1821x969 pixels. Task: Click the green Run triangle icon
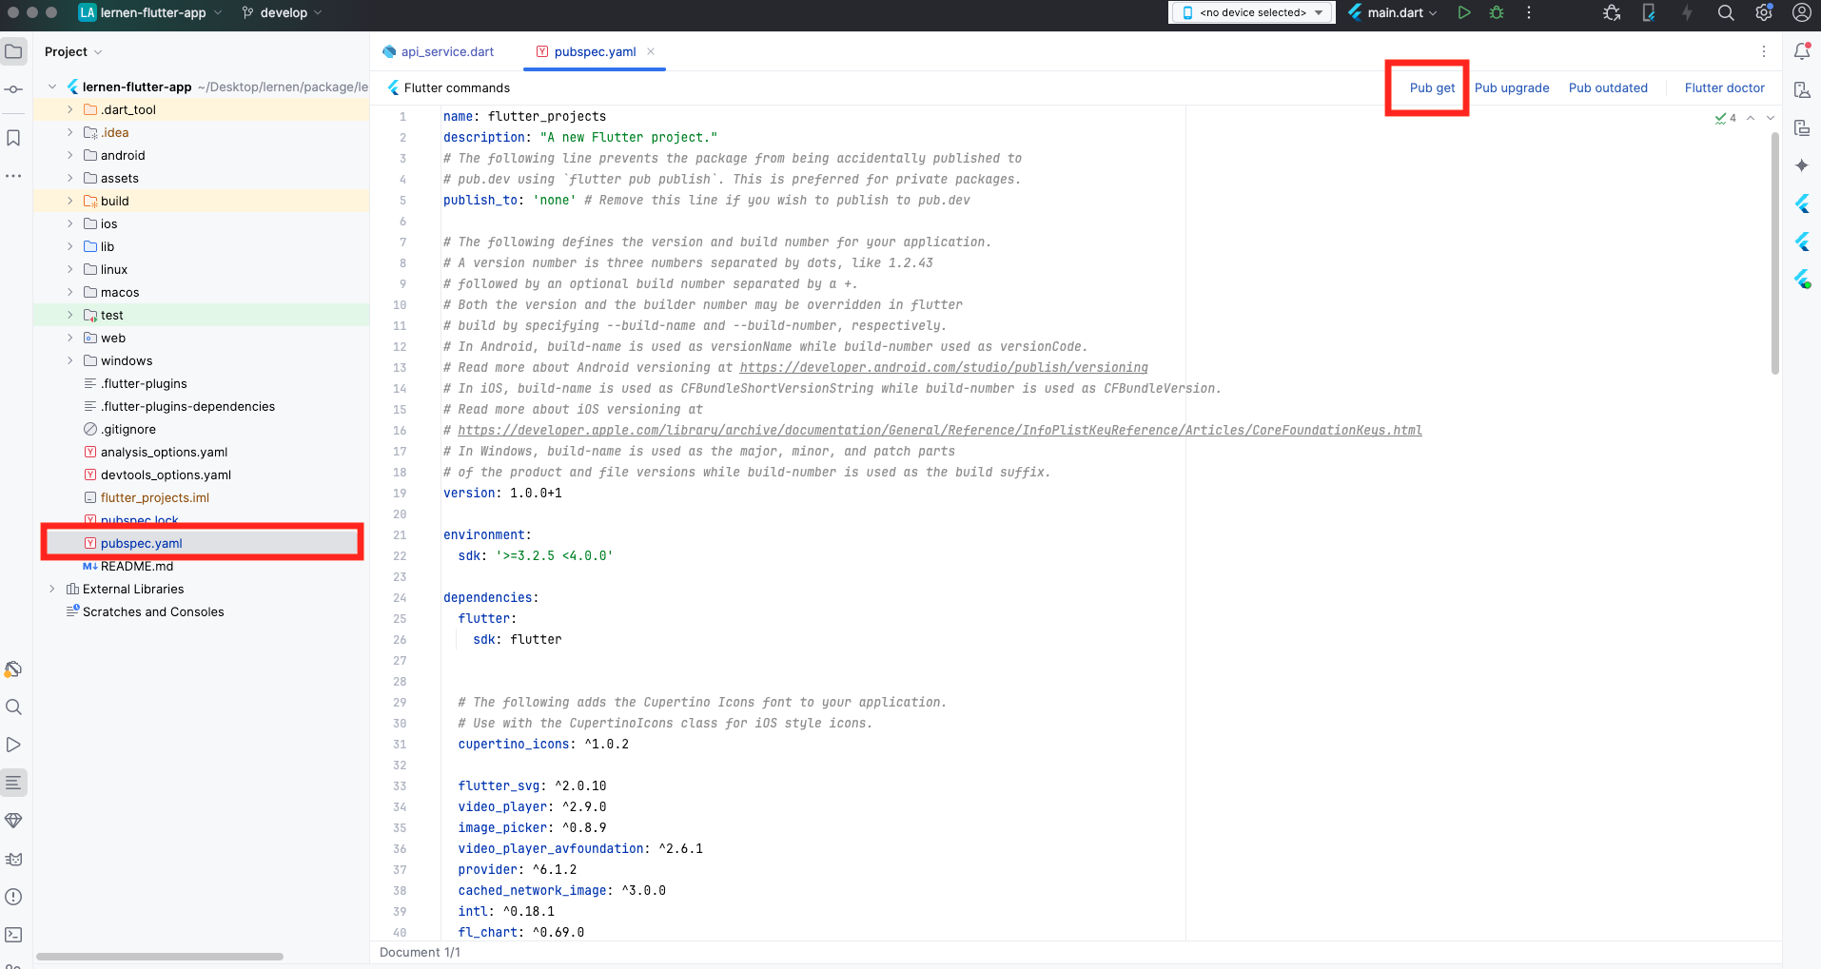point(1464,12)
